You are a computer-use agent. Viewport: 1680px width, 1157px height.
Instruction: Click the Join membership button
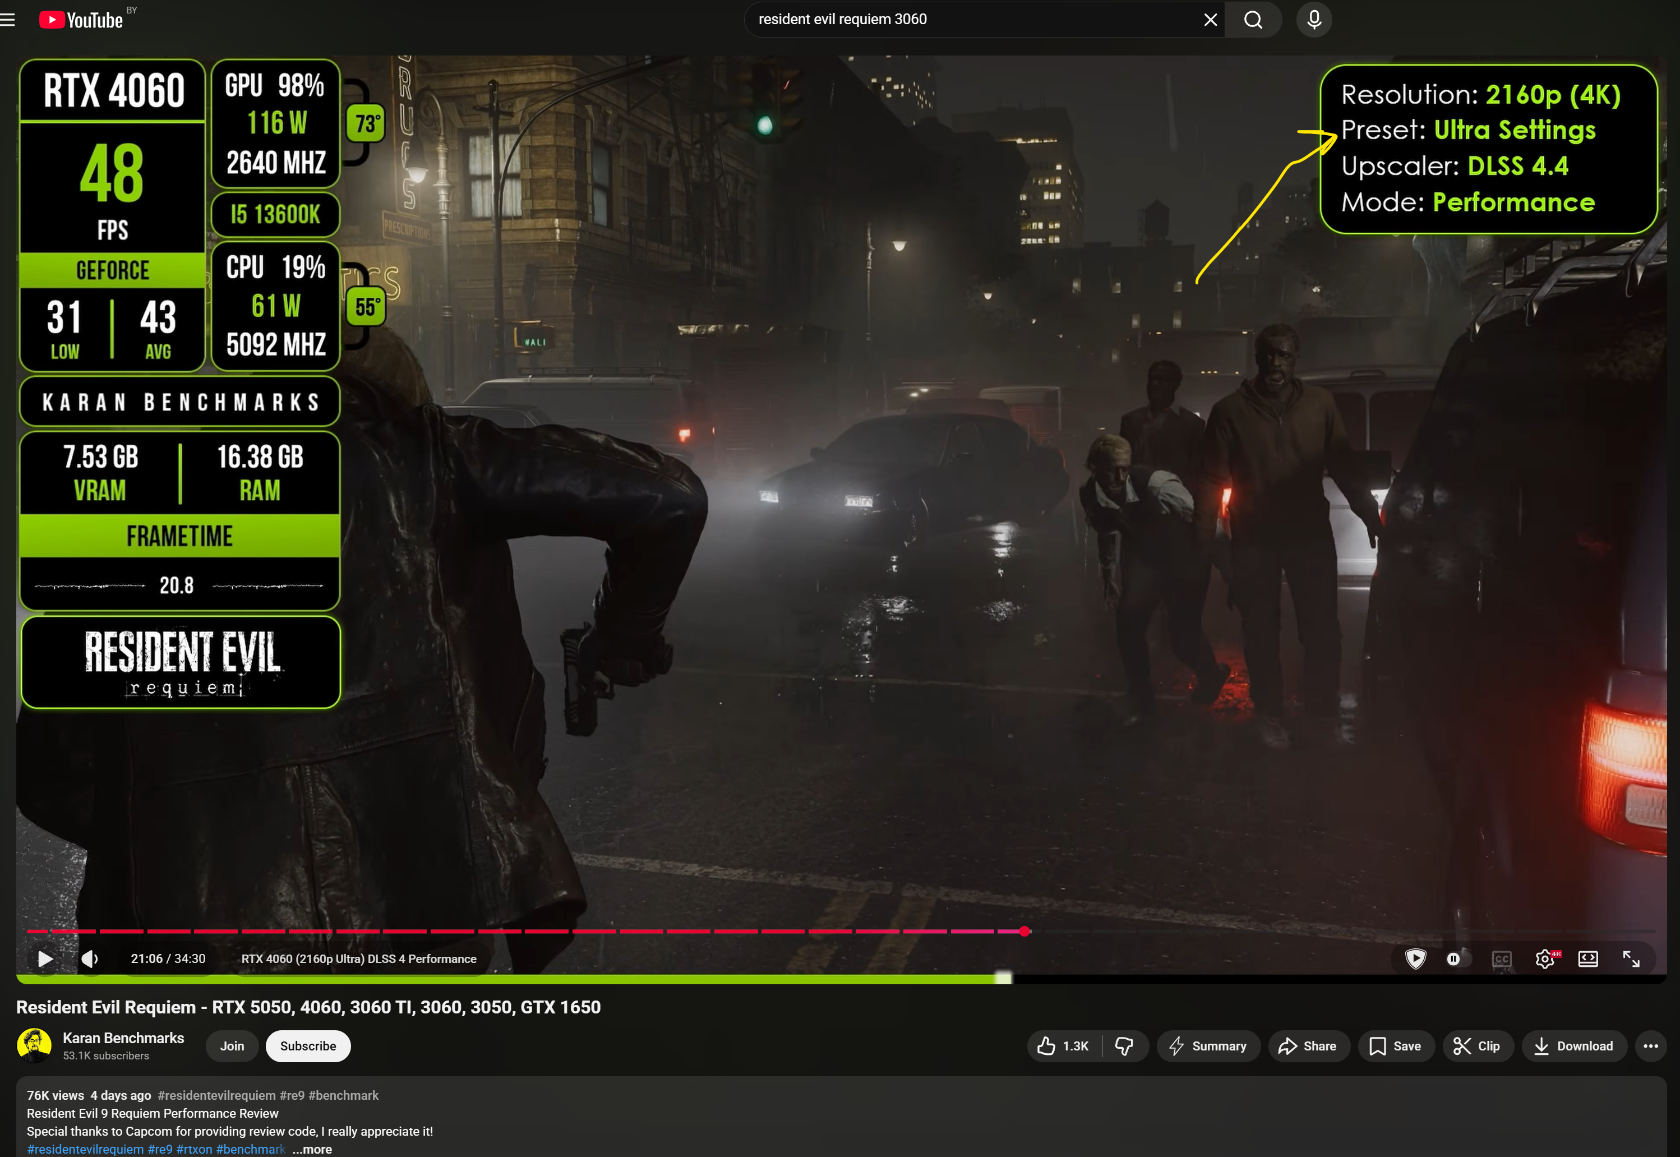pyautogui.click(x=232, y=1045)
